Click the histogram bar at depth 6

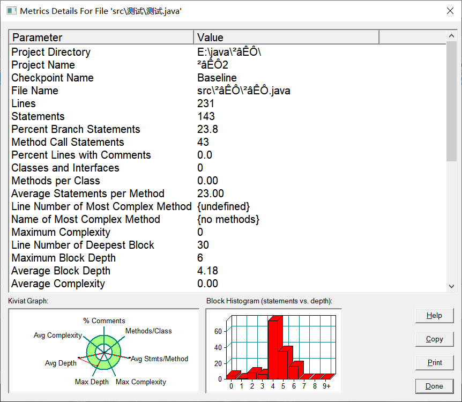(294, 372)
